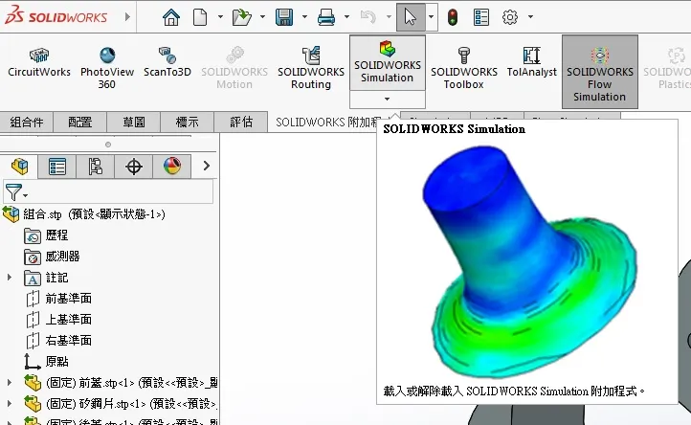Select the 歷程 history folder
This screenshot has height=425, width=691.
click(46, 235)
